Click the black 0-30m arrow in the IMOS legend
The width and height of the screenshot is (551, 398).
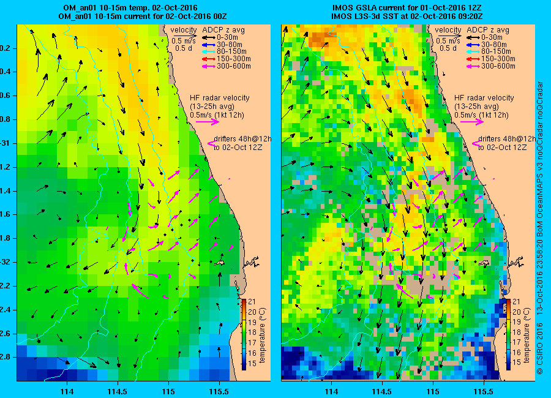473,37
